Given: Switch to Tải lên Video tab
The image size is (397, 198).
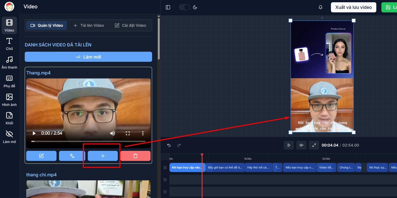Looking at the screenshot, I should (x=89, y=25).
